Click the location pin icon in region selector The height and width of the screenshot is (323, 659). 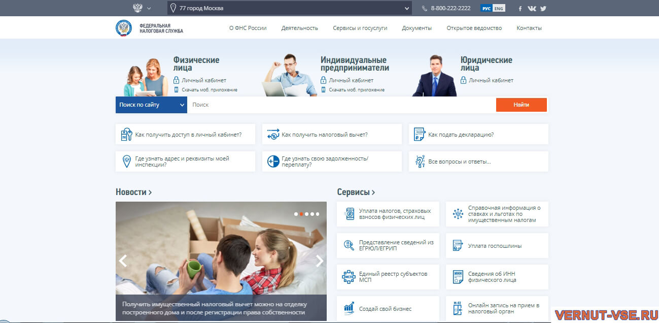point(173,8)
